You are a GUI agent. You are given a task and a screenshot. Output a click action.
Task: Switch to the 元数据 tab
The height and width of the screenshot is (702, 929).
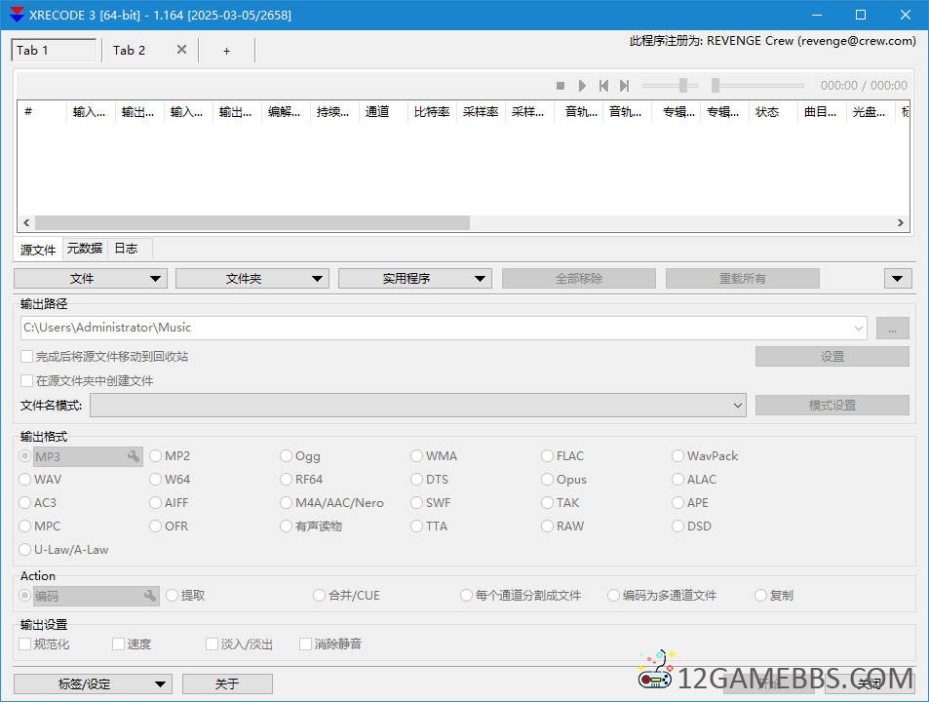coord(84,249)
